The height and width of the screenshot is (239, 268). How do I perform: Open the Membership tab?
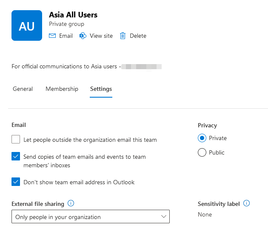(62, 89)
